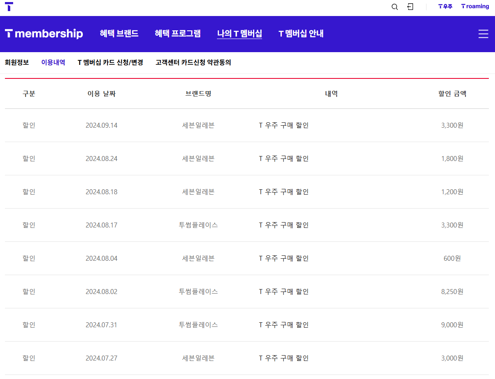Viewport: 495px width, 379px height.
Task: Click the 8,250원 discount amount
Action: (452, 292)
